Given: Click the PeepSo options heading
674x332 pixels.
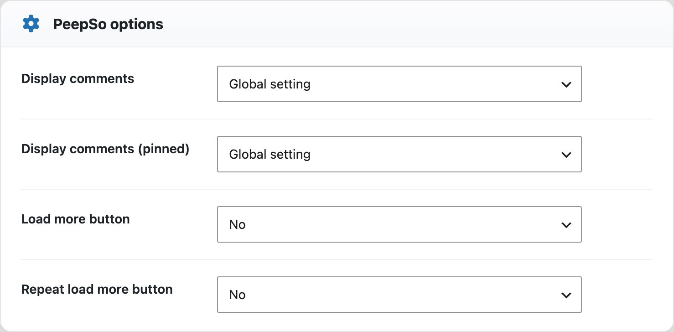Looking at the screenshot, I should click(x=108, y=24).
